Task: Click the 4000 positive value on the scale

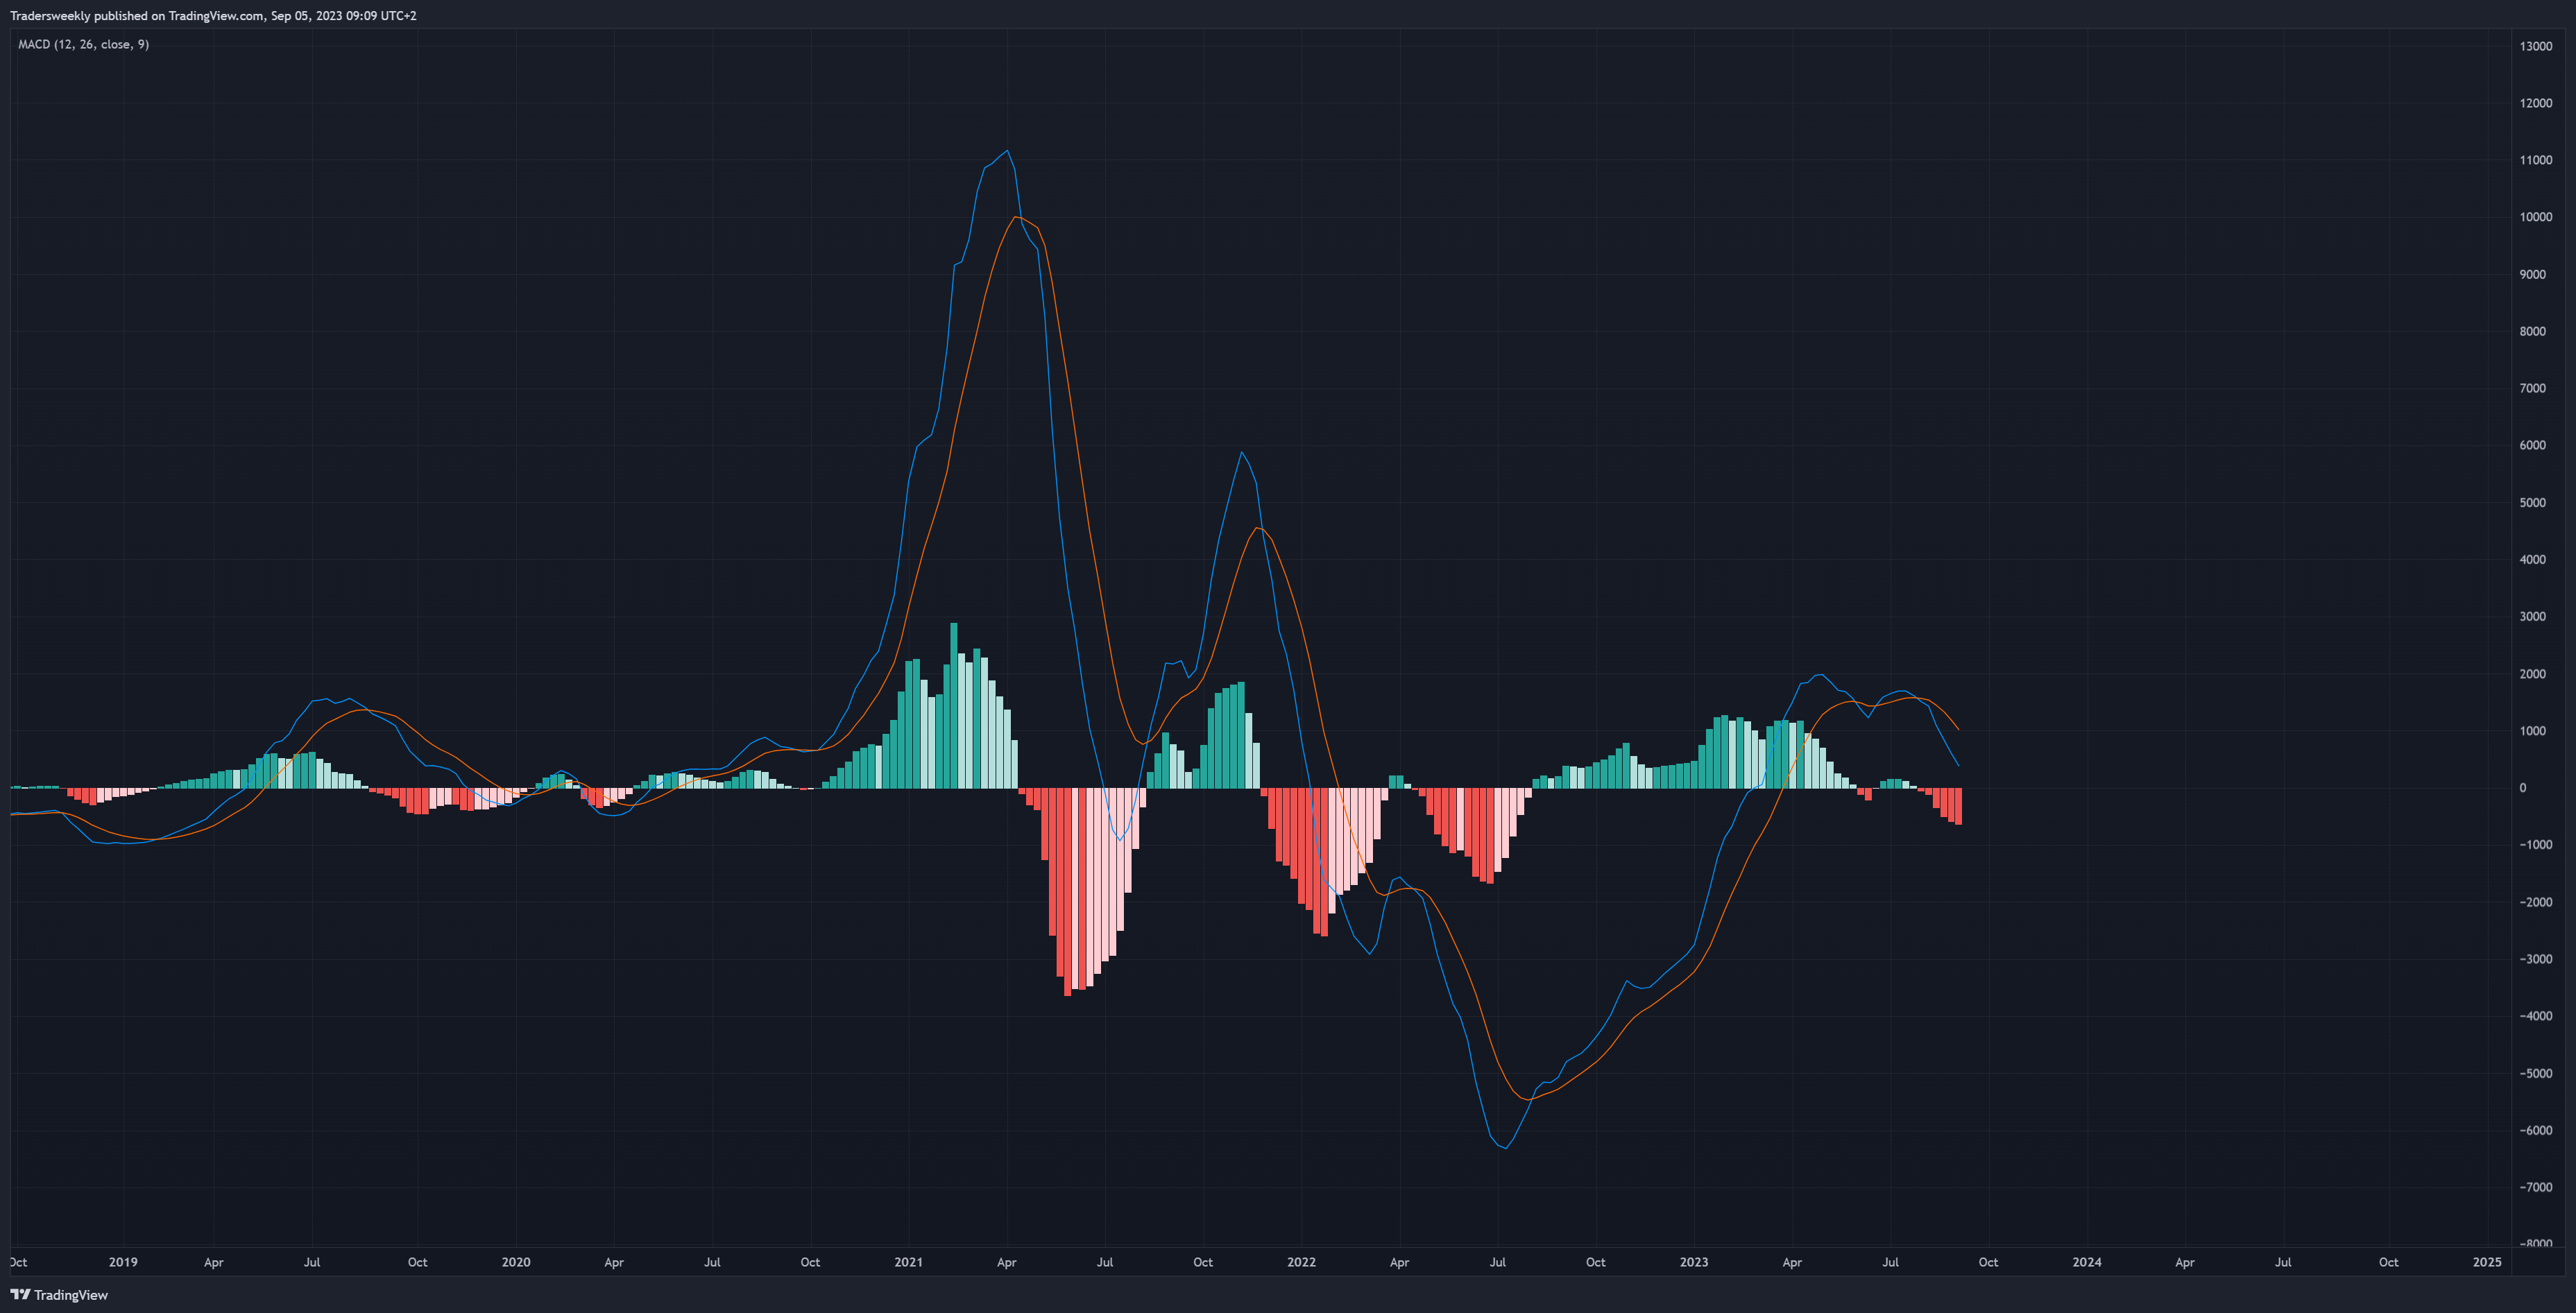Action: tap(2533, 559)
